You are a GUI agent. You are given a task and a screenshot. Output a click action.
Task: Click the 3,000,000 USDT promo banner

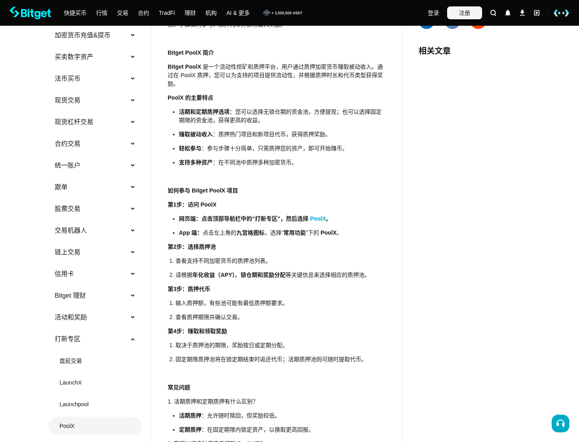pos(283,13)
